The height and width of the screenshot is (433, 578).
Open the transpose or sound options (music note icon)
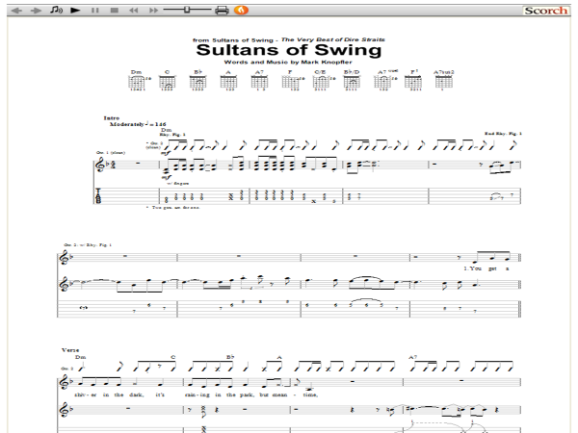(56, 10)
